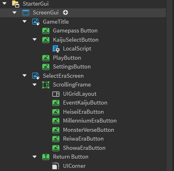Image resolution: width=174 pixels, height=171 pixels.
Task: Click the SelectEraScreen ImageLabel icon
Action: click(36, 76)
